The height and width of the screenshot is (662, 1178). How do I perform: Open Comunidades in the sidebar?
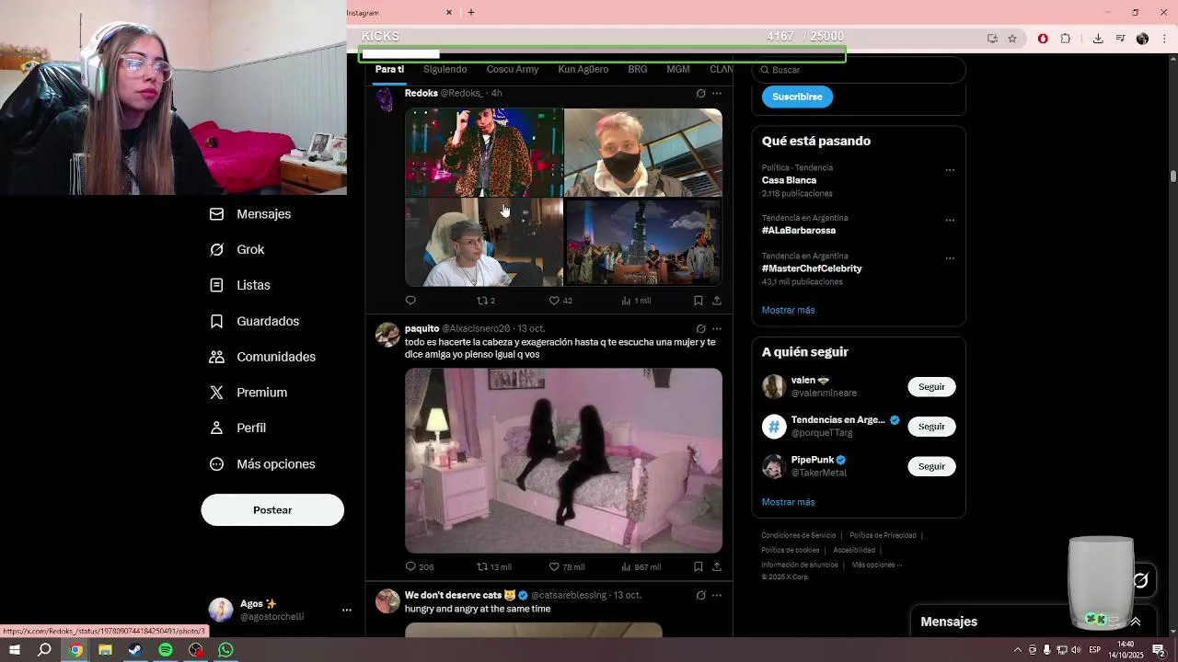click(x=262, y=357)
